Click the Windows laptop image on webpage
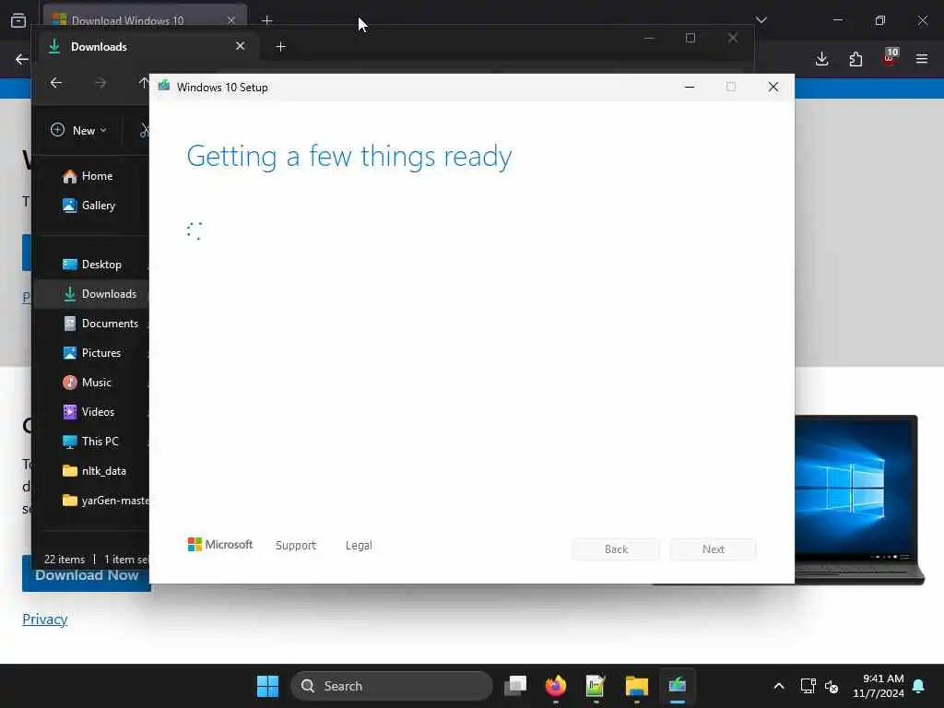The height and width of the screenshot is (708, 944). pyautogui.click(x=859, y=499)
